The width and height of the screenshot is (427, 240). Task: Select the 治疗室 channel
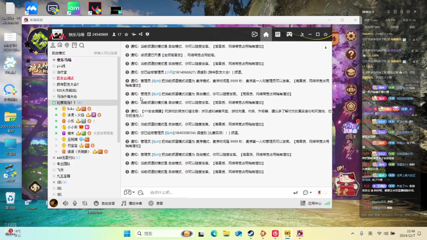[x=62, y=72]
